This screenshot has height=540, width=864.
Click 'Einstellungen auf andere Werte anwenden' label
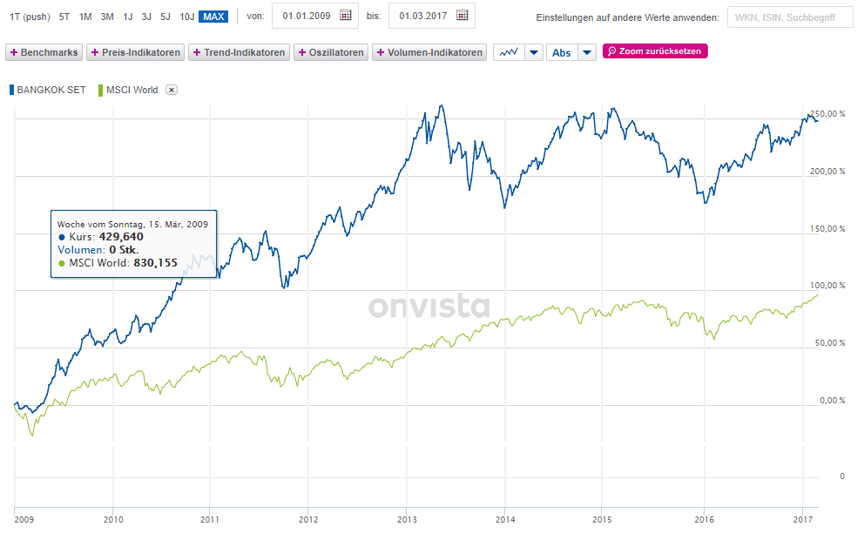(x=628, y=17)
